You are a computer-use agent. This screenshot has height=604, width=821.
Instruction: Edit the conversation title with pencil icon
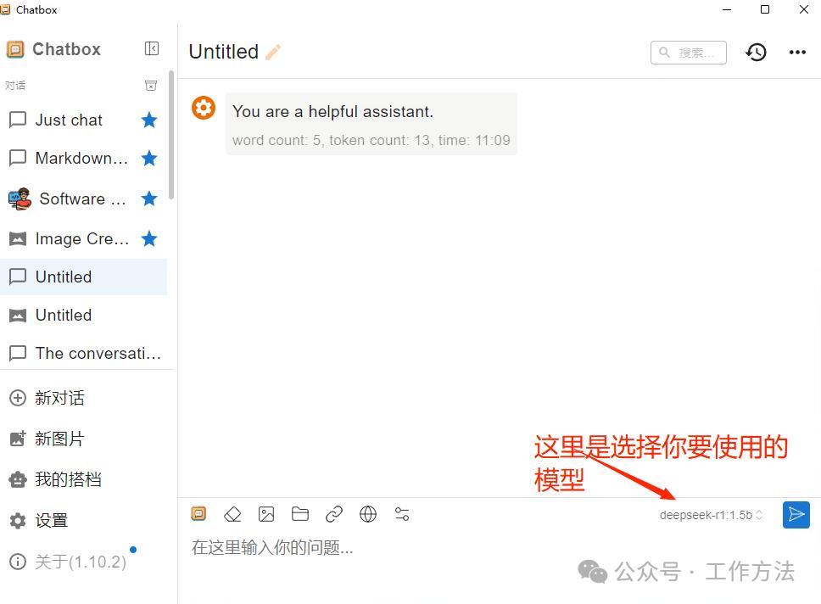click(x=273, y=52)
